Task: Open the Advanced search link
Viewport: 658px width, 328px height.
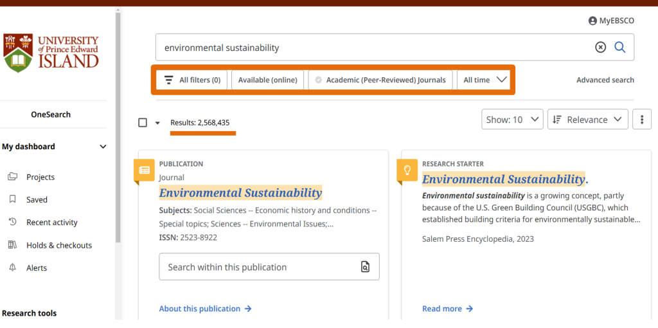Action: 605,80
